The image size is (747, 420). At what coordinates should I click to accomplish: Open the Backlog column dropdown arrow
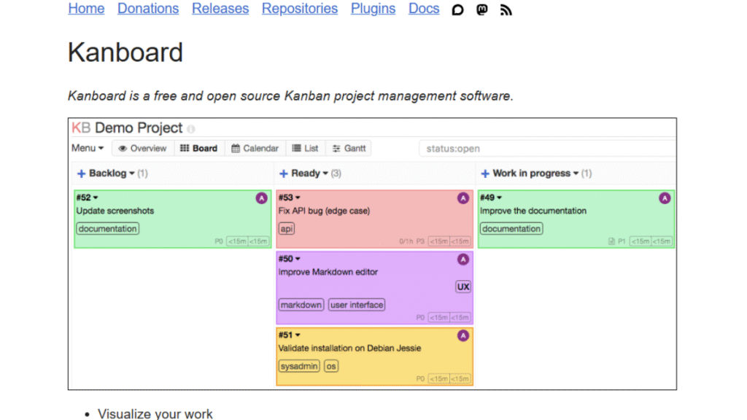pos(132,174)
